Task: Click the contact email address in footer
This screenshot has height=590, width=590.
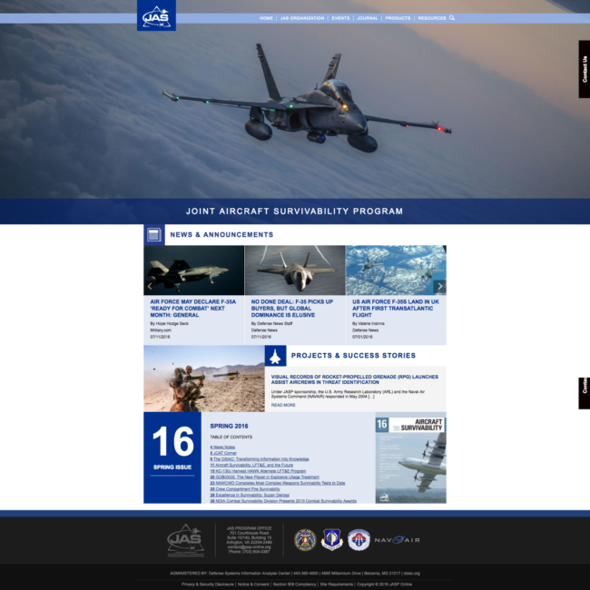Action: pyautogui.click(x=249, y=547)
